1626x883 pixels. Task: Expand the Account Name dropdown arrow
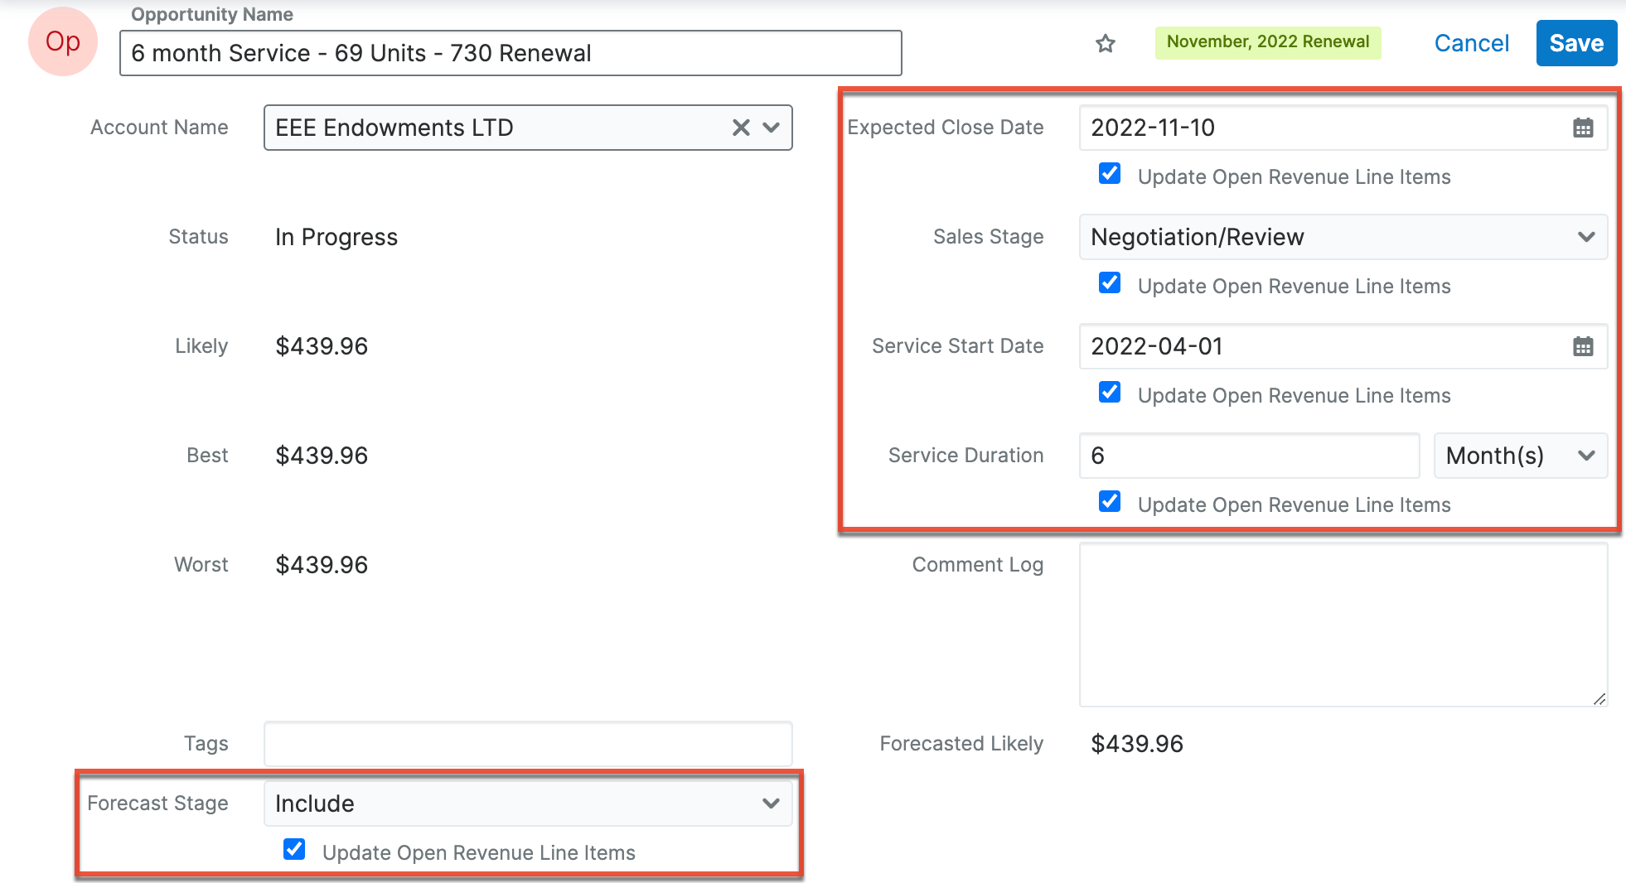click(772, 128)
